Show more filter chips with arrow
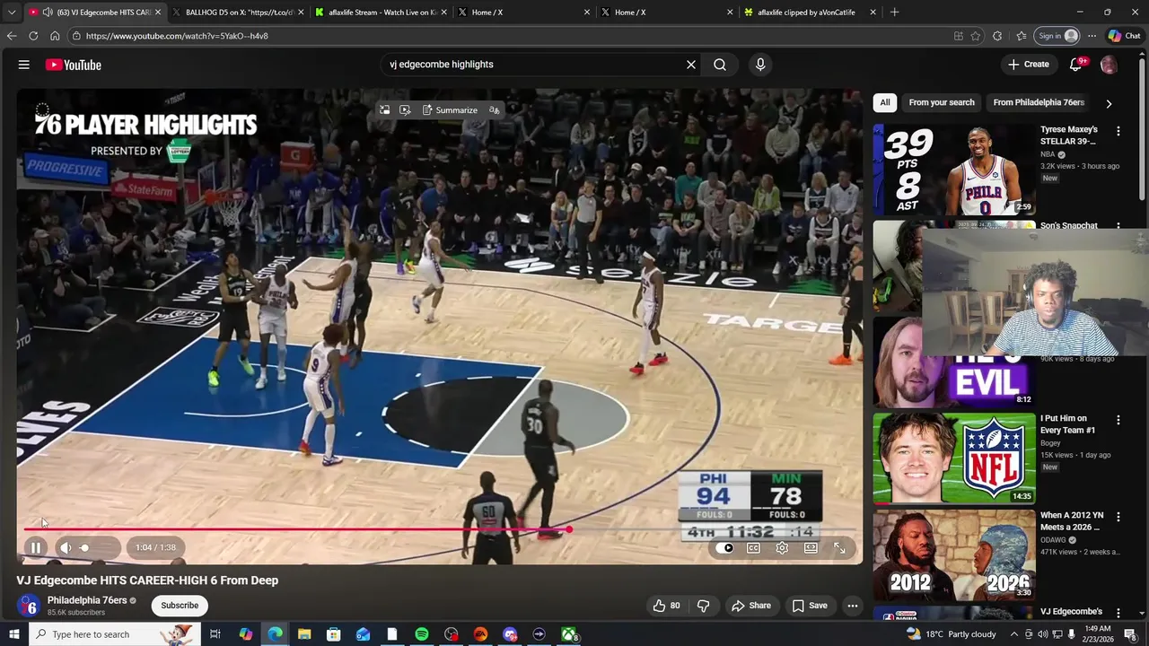This screenshot has width=1149, height=646. (x=1109, y=103)
